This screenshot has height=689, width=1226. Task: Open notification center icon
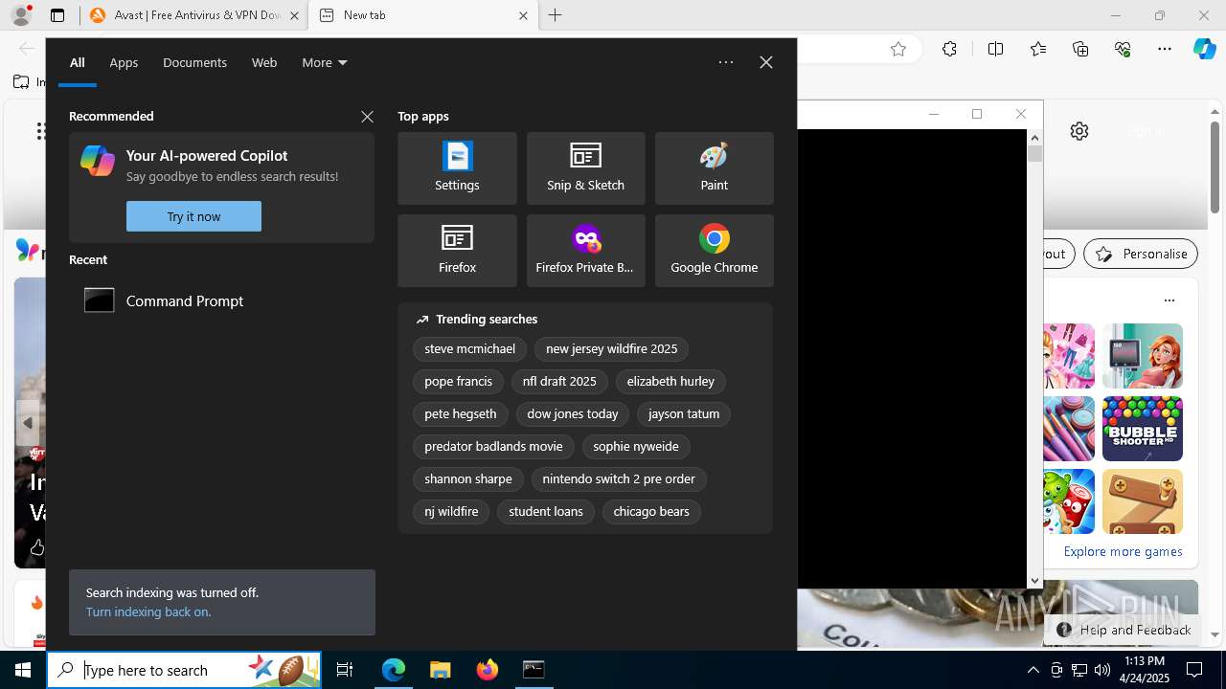tap(1194, 670)
